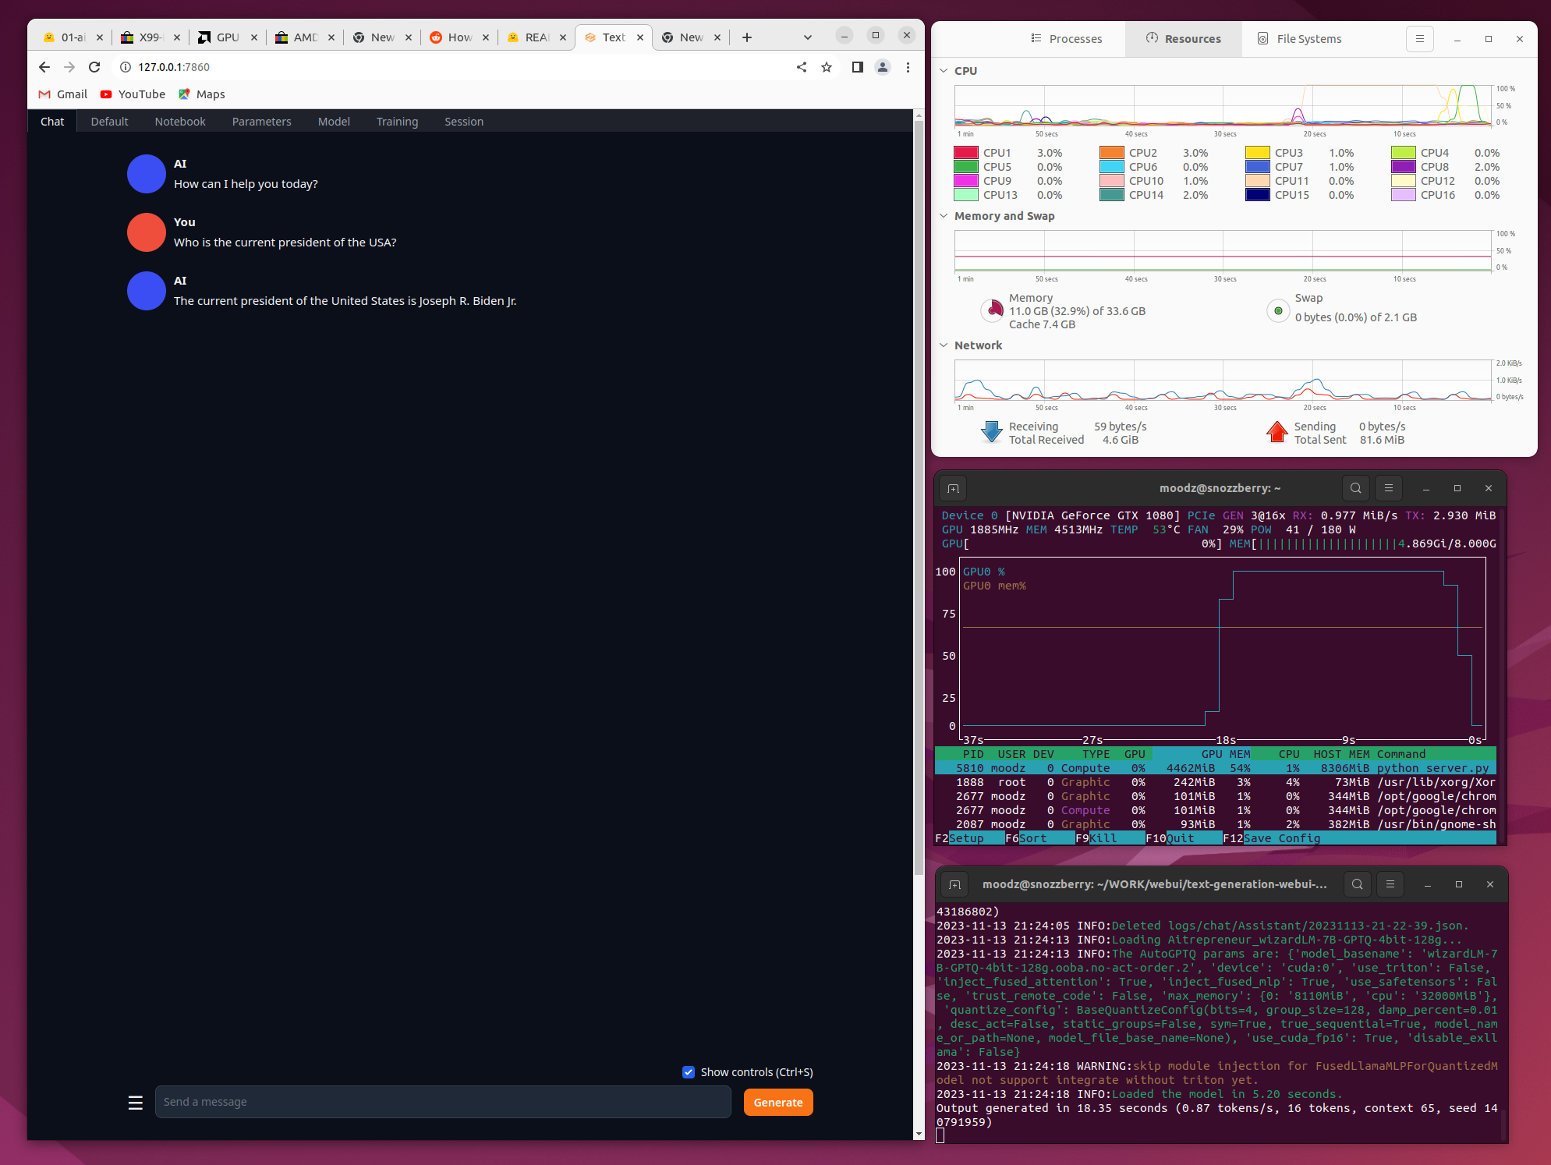1551x1165 pixels.
Task: Search in the nvtop terminal window
Action: tap(1355, 488)
